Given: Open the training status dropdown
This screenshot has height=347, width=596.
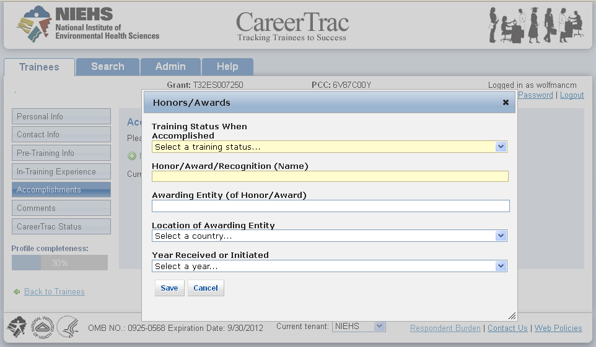Looking at the screenshot, I should click(329, 147).
